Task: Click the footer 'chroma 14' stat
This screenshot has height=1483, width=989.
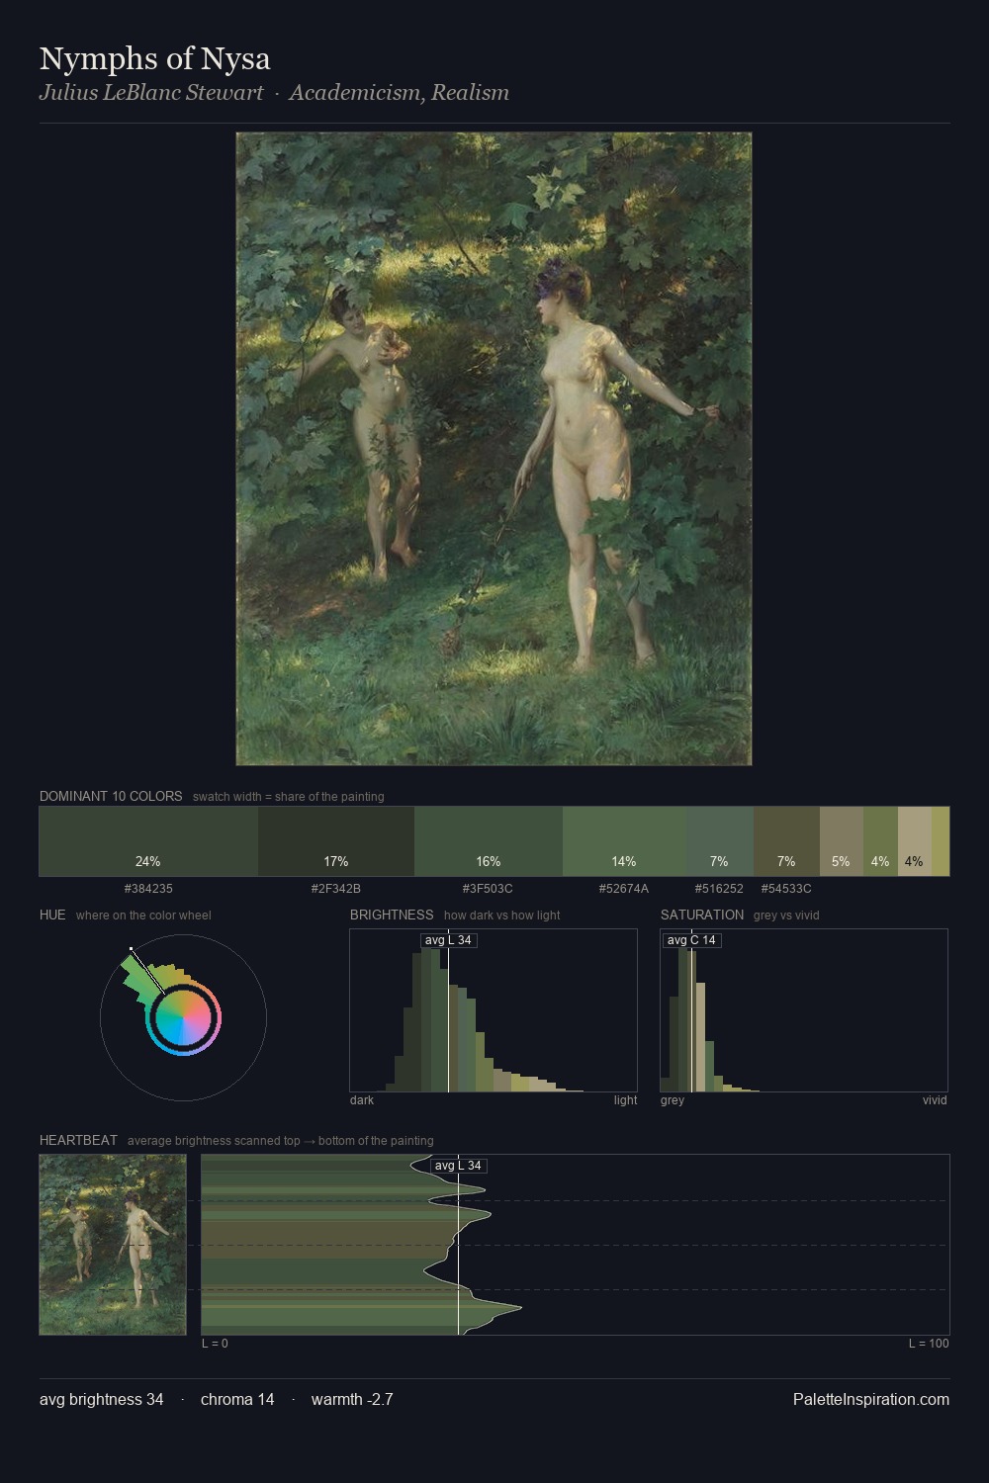Action: tap(237, 1399)
